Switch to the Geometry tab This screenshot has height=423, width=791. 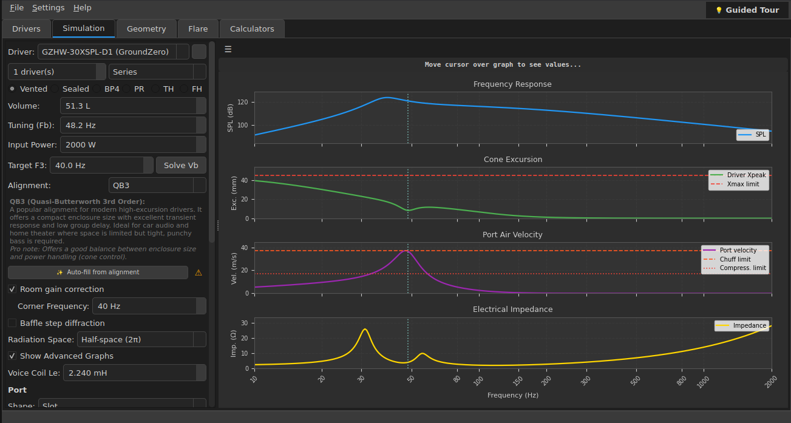(x=146, y=29)
